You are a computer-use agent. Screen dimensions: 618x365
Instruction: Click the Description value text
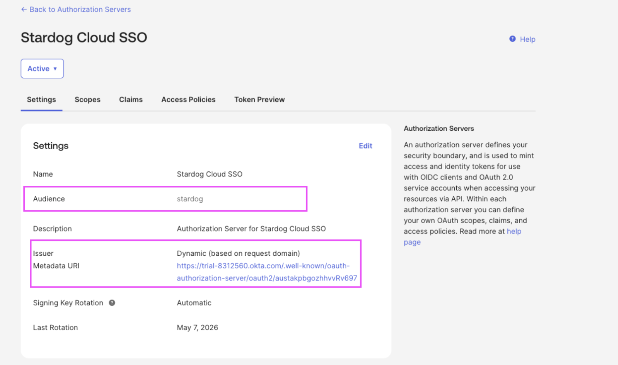pyautogui.click(x=251, y=229)
